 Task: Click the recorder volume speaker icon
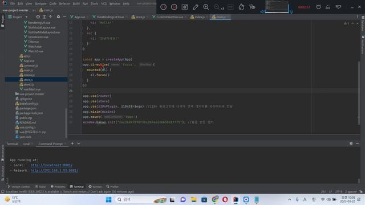point(262,11)
